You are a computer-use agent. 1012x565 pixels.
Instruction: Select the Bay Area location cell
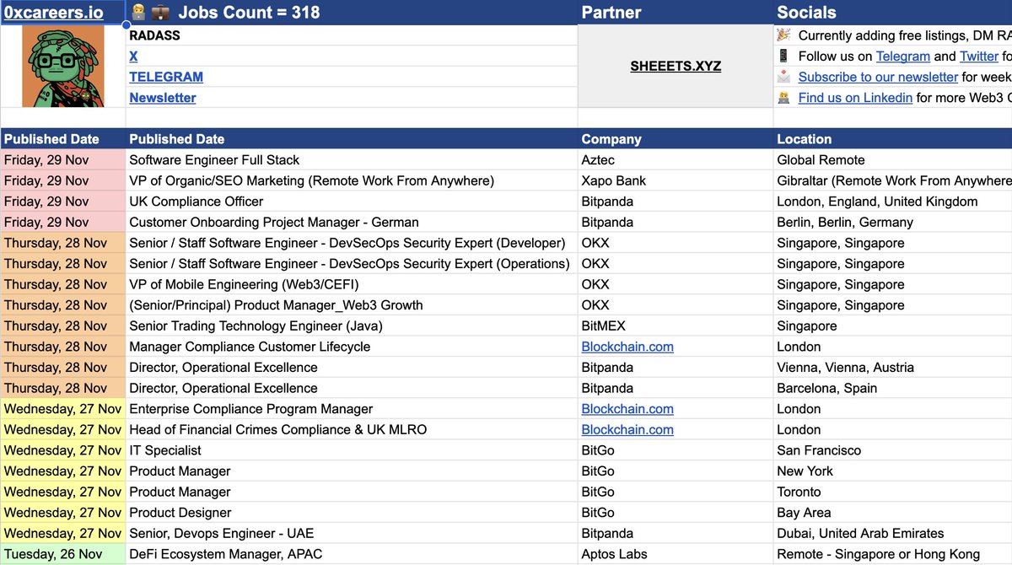(x=893, y=513)
